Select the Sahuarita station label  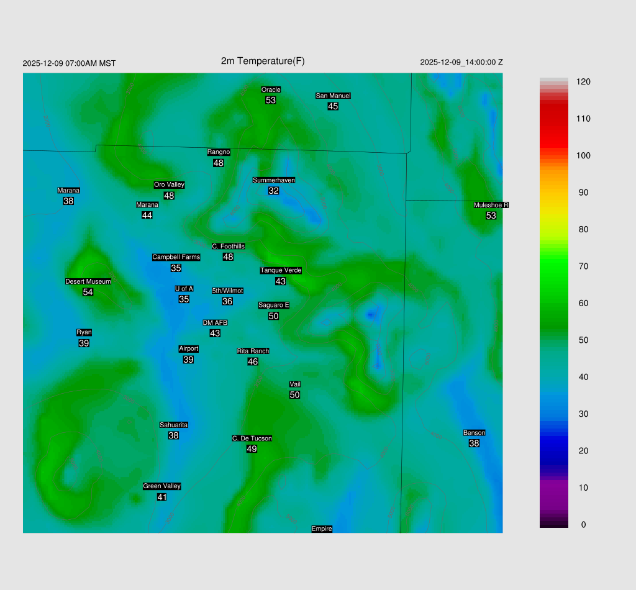point(174,425)
